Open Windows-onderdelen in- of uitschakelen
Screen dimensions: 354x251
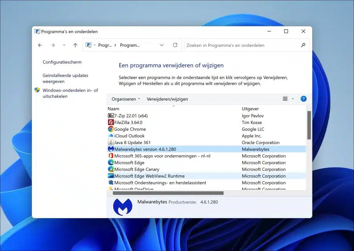click(70, 93)
